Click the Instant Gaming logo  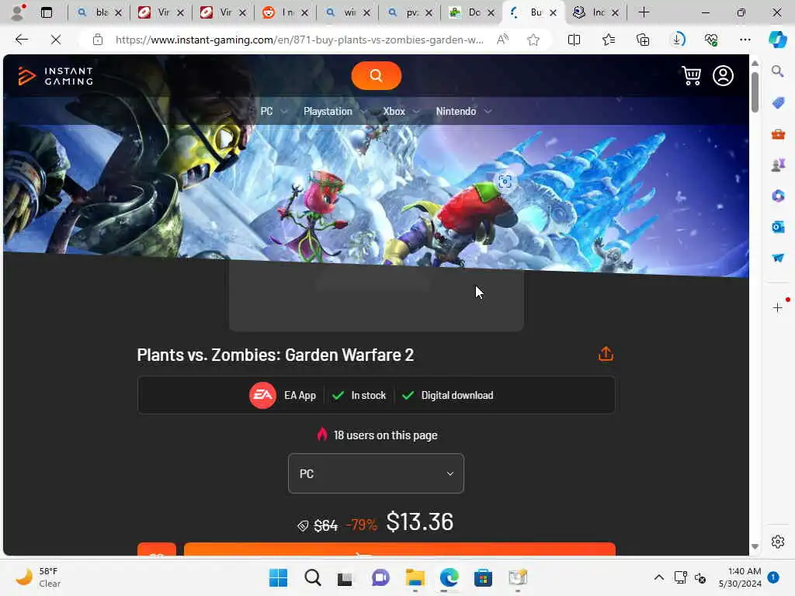pos(56,76)
